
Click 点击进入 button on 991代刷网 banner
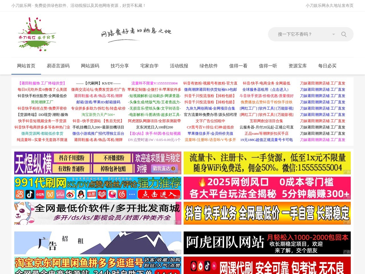pos(159,194)
